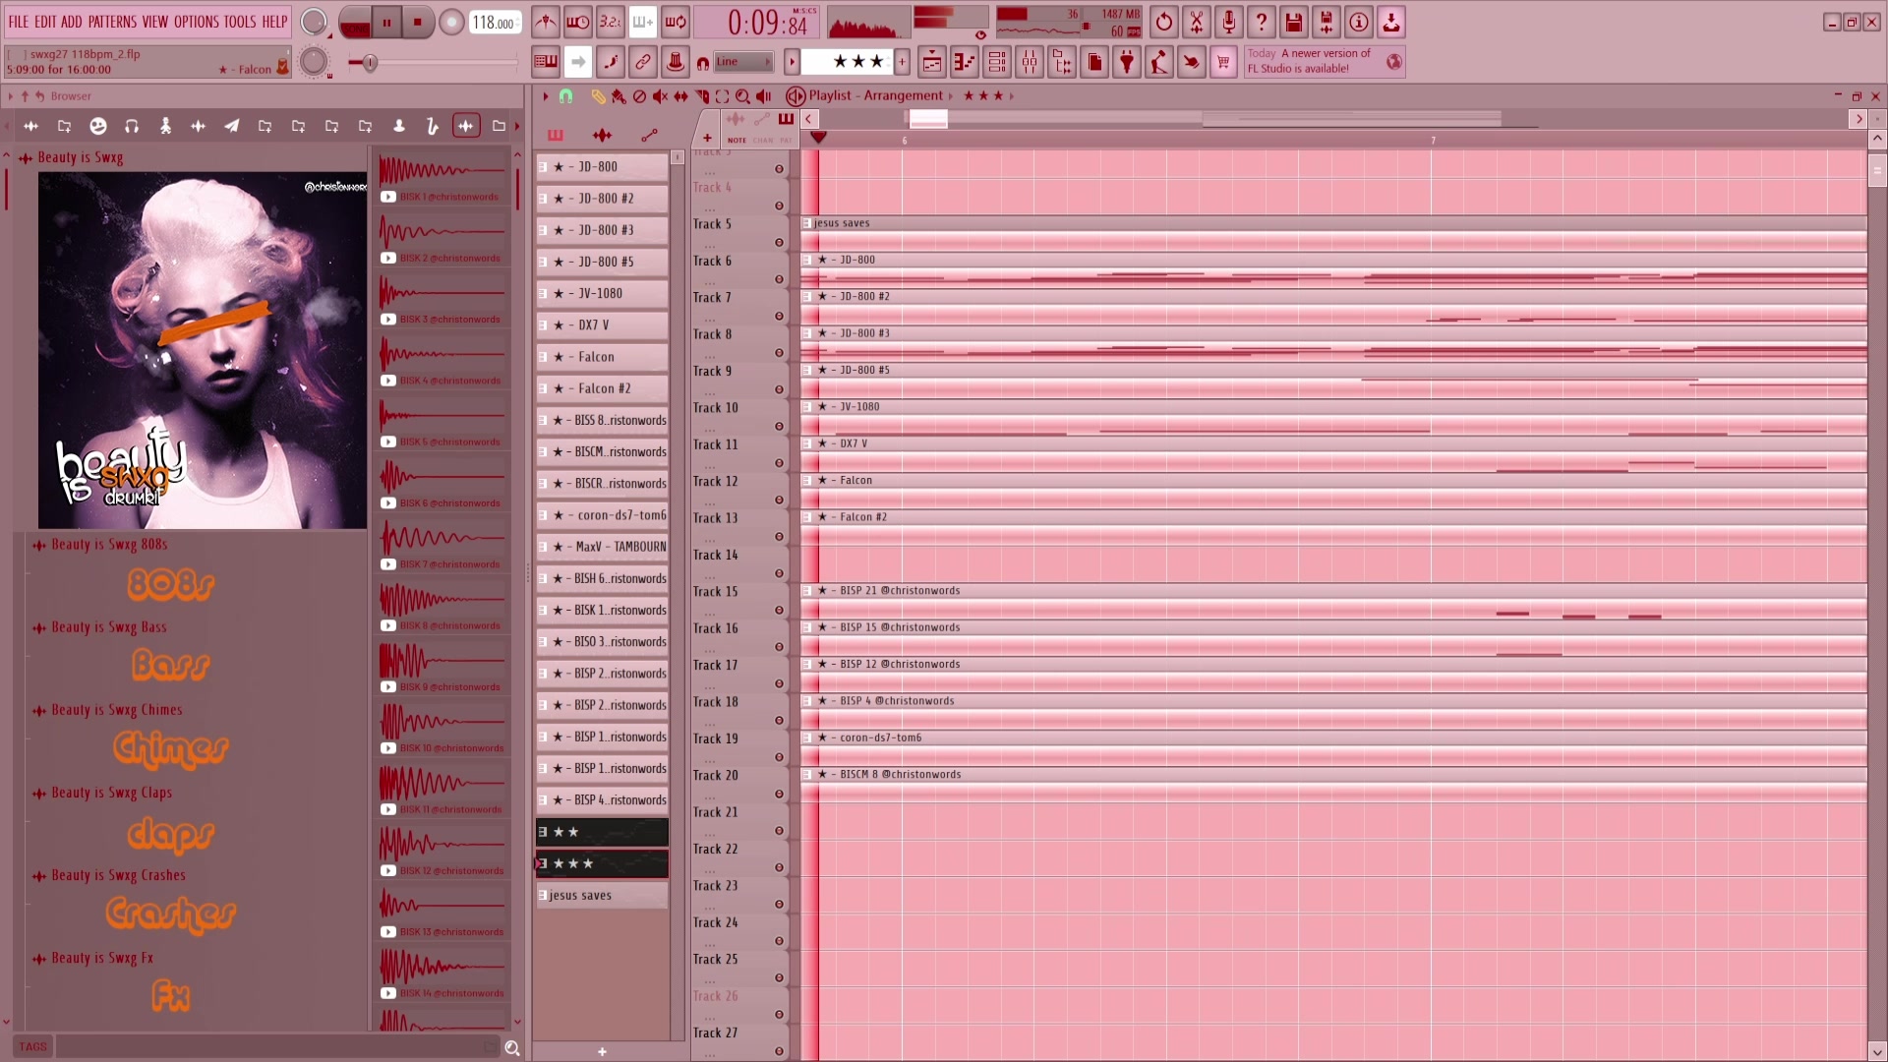Open the Mixer window from toolbar

coord(1029,63)
